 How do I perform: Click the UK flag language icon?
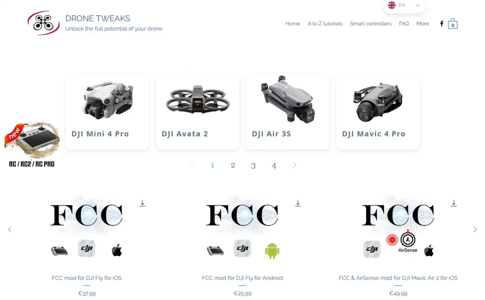coord(392,5)
